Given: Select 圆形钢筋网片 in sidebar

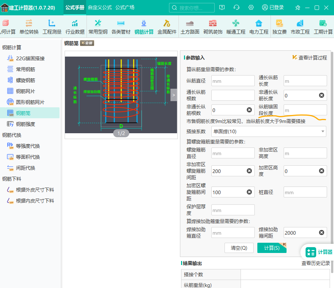Looking at the screenshot, I should pos(30,102).
